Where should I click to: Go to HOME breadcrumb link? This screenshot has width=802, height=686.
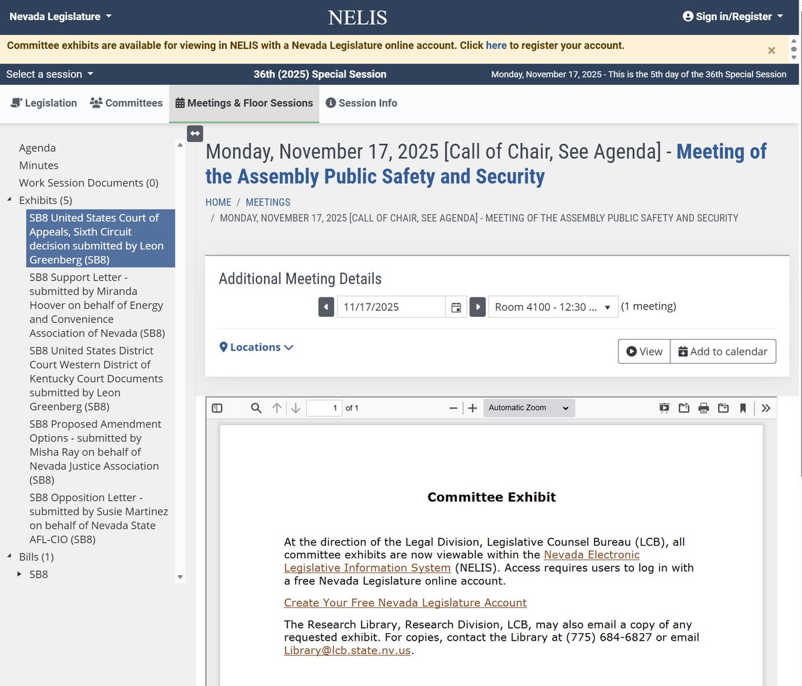[219, 202]
